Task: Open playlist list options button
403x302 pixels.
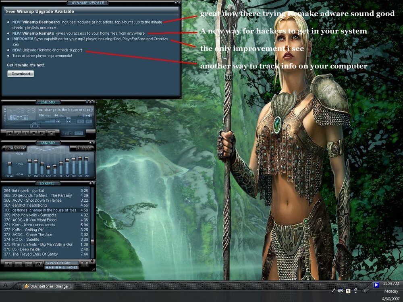Action: click(85, 264)
